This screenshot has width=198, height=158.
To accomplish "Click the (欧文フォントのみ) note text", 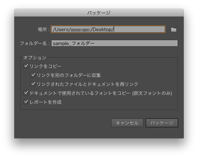I will [x=152, y=93].
